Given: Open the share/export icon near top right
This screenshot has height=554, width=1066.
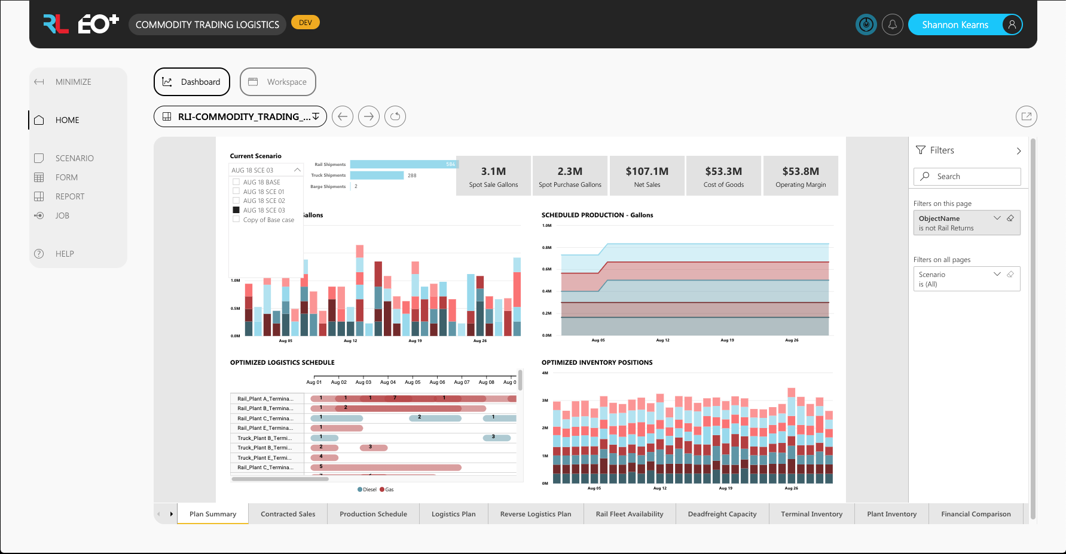Looking at the screenshot, I should point(1027,116).
